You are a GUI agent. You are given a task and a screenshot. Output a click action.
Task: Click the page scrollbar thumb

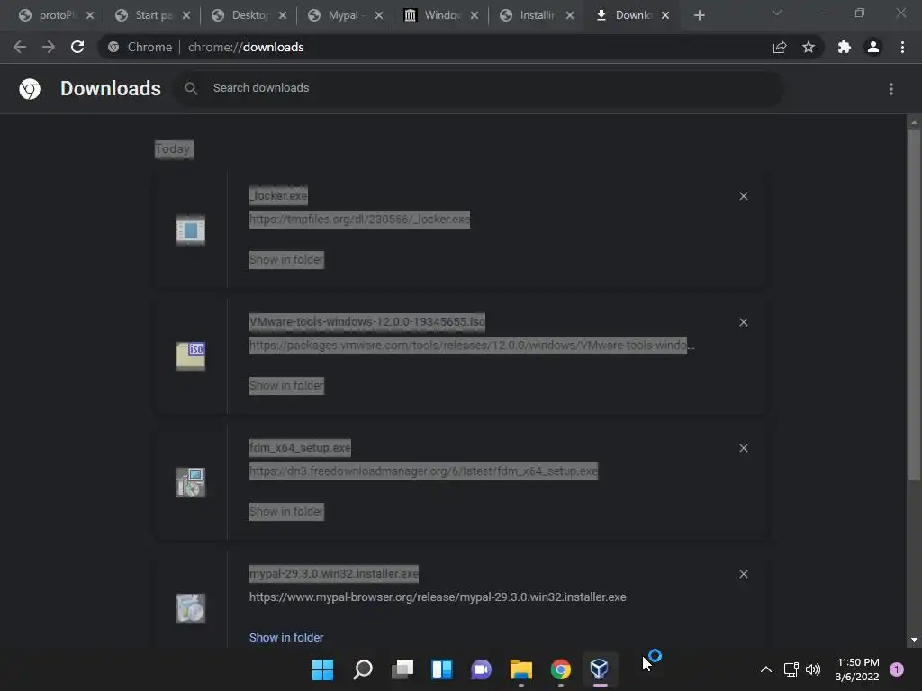(914, 304)
